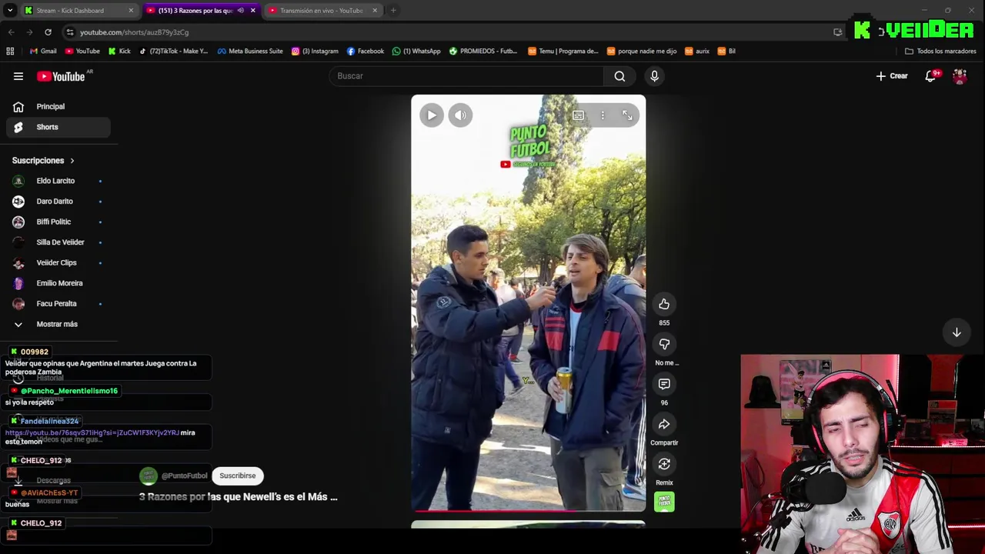
Task: Open the Temu bookmark folder
Action: point(563,52)
